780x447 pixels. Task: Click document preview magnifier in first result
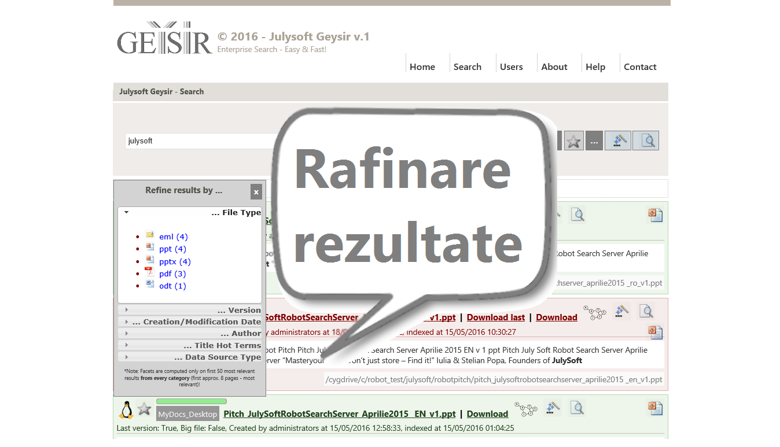coord(577,215)
